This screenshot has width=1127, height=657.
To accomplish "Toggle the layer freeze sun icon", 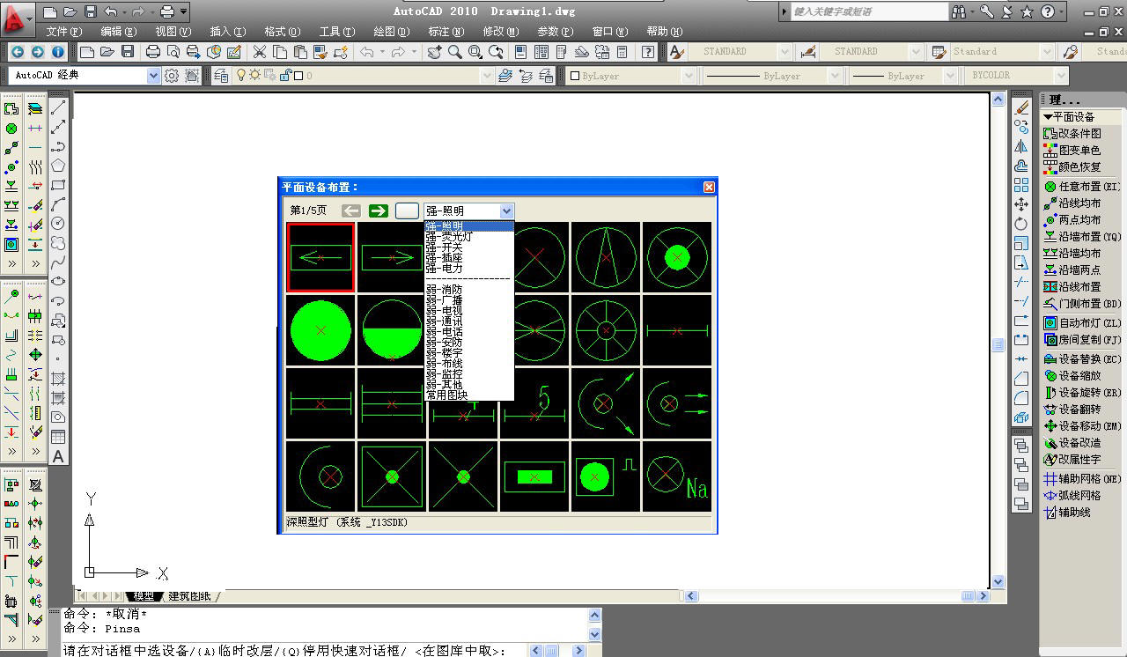I will tap(255, 75).
